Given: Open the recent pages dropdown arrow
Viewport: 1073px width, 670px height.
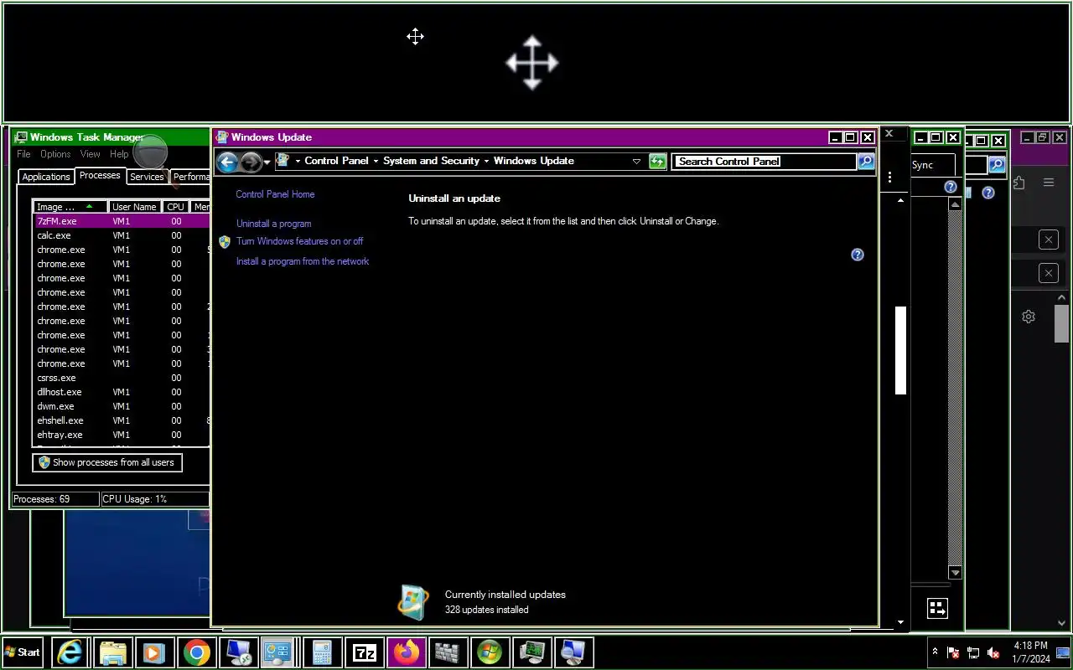Looking at the screenshot, I should [267, 162].
